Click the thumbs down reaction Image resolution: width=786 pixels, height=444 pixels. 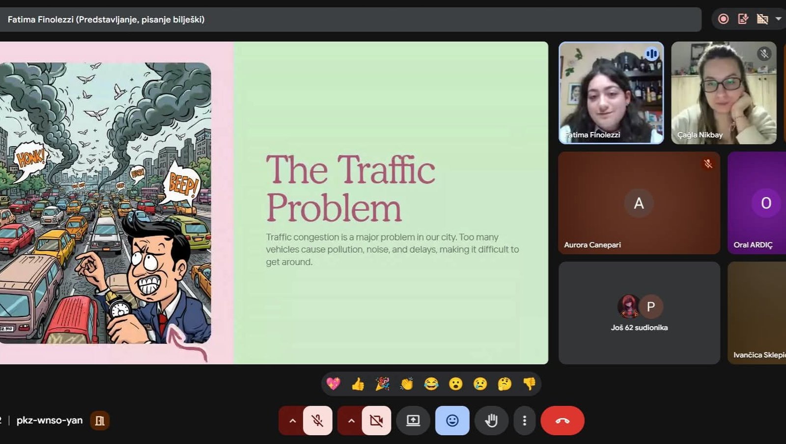529,384
